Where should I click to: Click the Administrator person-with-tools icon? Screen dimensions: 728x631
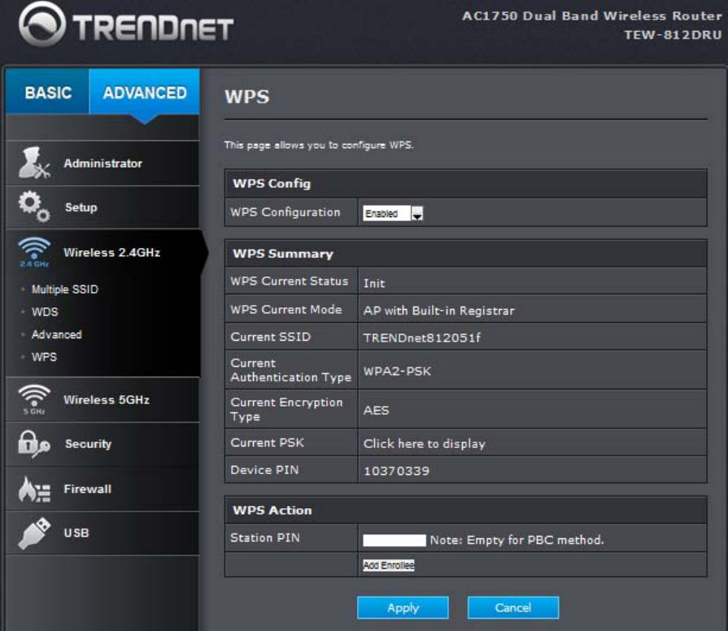[x=33, y=163]
